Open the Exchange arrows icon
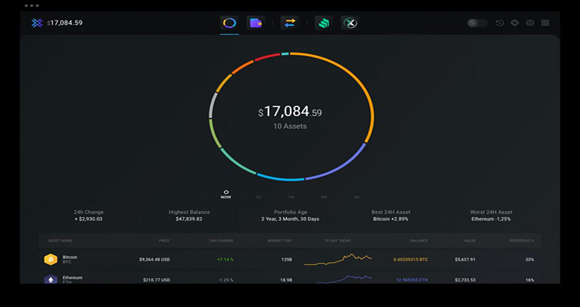580x307 pixels. click(289, 23)
